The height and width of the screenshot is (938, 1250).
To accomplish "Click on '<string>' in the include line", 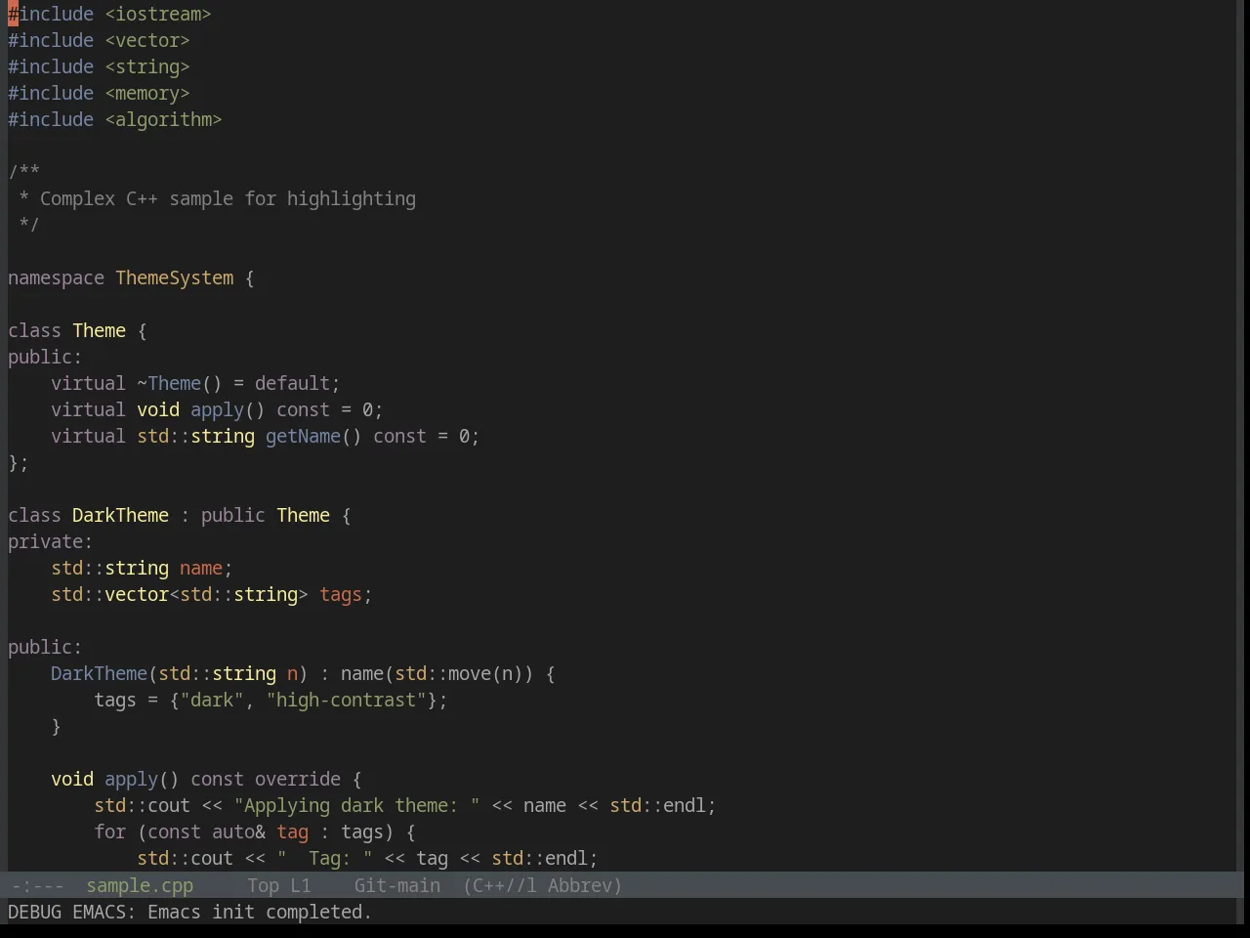I will coord(147,67).
